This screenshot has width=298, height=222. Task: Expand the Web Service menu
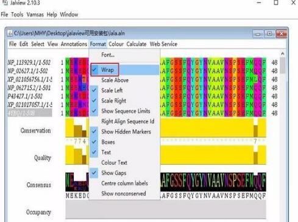tap(163, 44)
